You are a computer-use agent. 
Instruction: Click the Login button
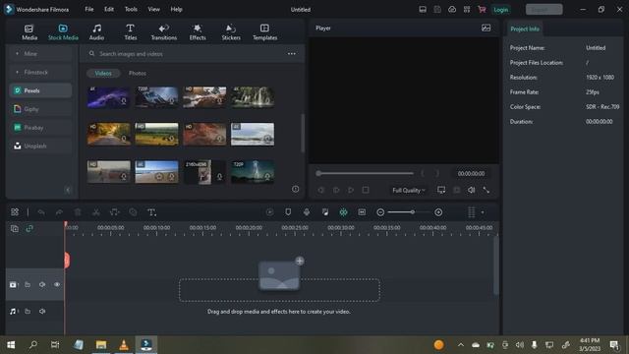(500, 9)
